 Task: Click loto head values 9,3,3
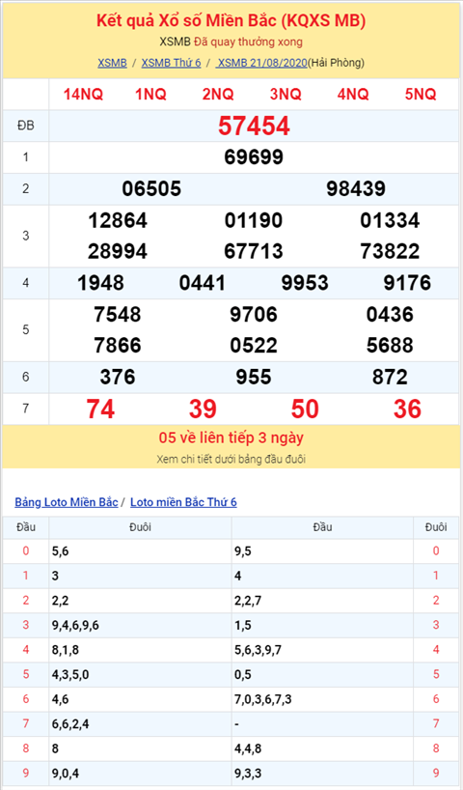click(248, 774)
